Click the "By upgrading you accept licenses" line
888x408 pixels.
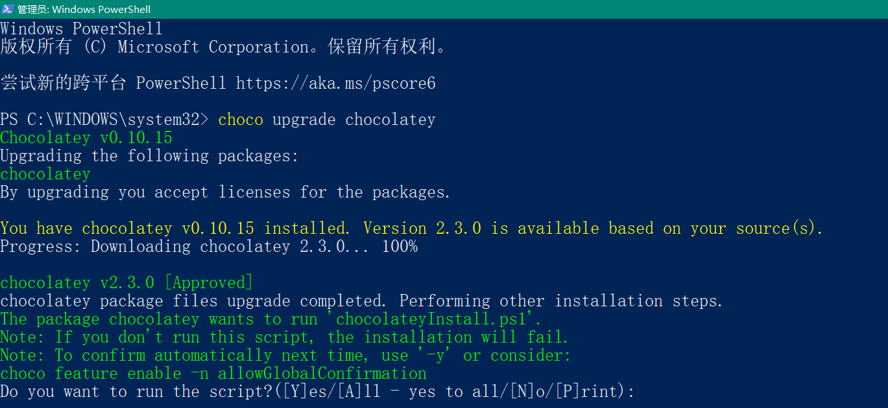click(x=225, y=192)
